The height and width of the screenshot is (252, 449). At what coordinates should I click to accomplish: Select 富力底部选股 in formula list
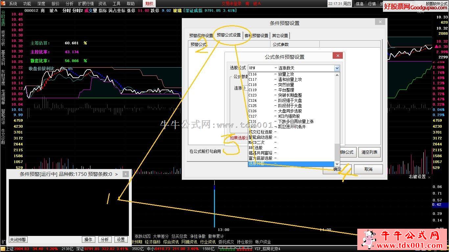pos(291,158)
